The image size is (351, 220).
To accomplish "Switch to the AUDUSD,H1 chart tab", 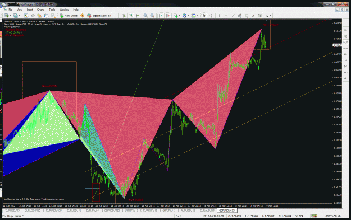I will [188, 210].
